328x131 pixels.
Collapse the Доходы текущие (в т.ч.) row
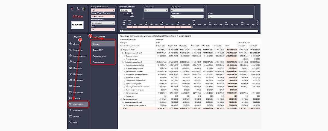(x=123, y=53)
